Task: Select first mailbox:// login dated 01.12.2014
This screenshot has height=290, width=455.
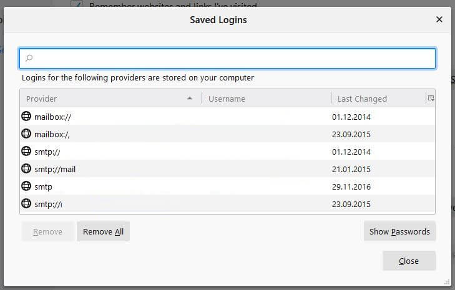Action: pyautogui.click(x=227, y=117)
